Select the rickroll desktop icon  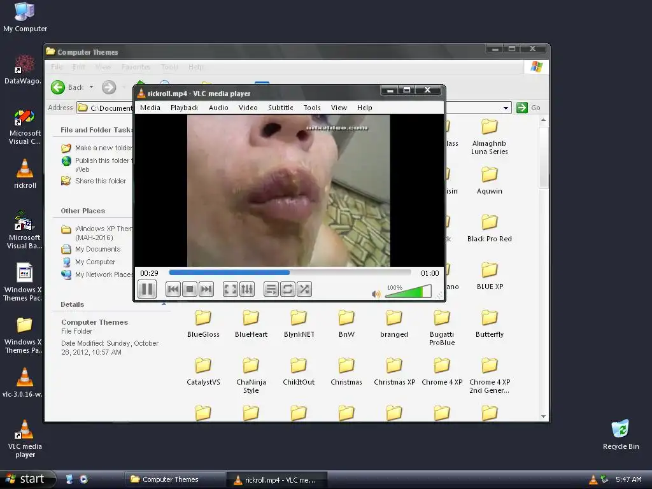25,174
